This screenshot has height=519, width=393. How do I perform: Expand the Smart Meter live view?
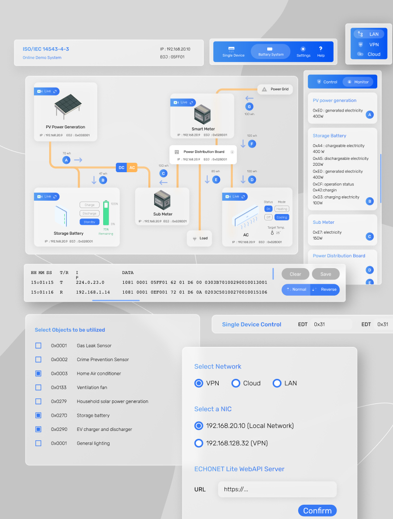(192, 102)
